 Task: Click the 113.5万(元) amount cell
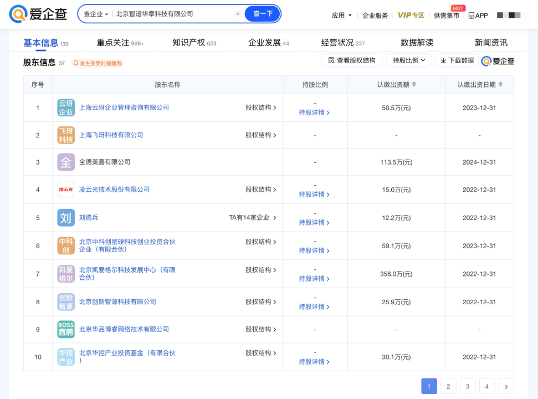tap(396, 162)
